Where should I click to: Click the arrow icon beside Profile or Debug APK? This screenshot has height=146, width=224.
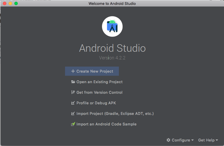(73, 103)
